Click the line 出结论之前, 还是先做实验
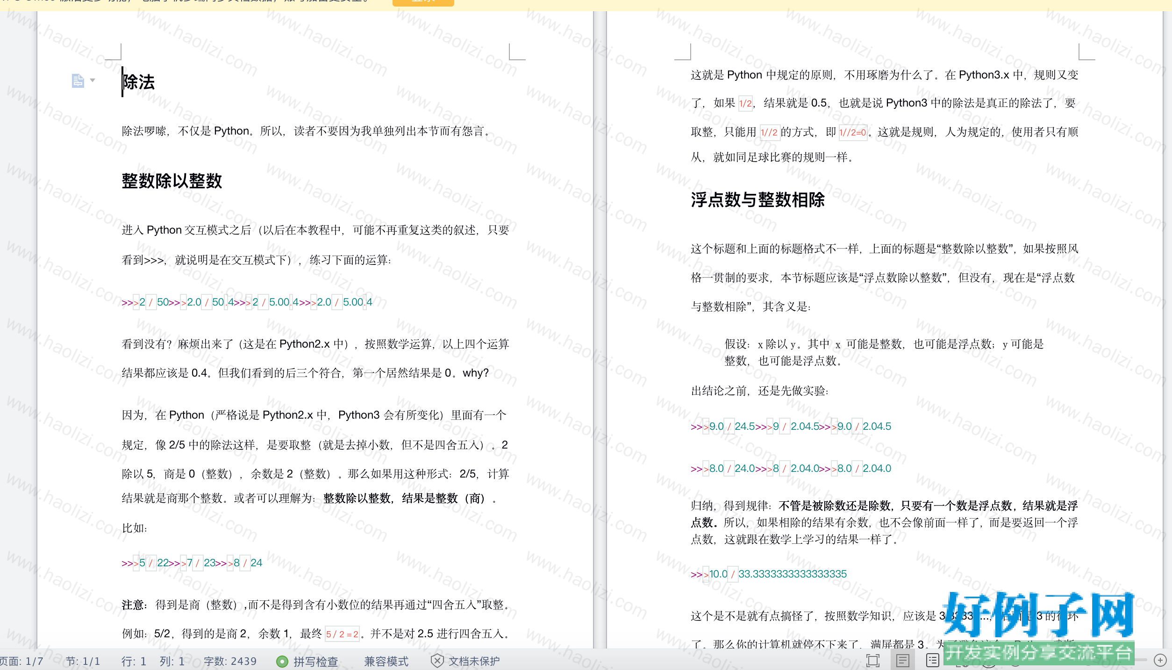This screenshot has height=670, width=1172. (x=760, y=391)
